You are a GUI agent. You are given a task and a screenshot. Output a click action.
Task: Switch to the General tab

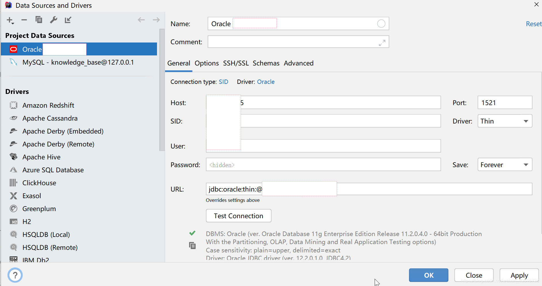[x=179, y=63]
